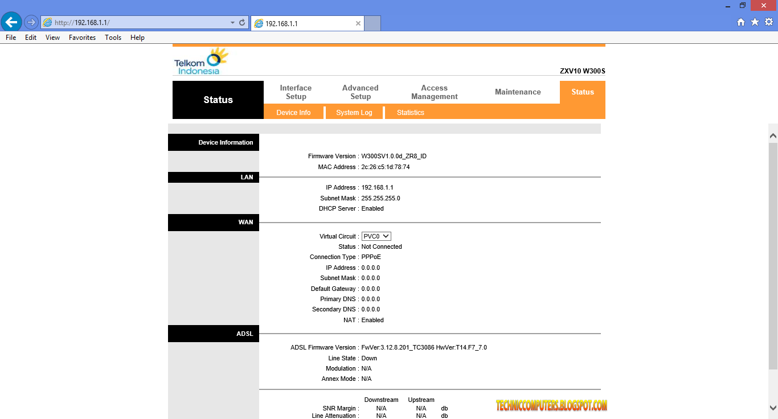Viewport: 778px width, 419px height.
Task: Select the Advanced Setup tab
Action: 360,92
